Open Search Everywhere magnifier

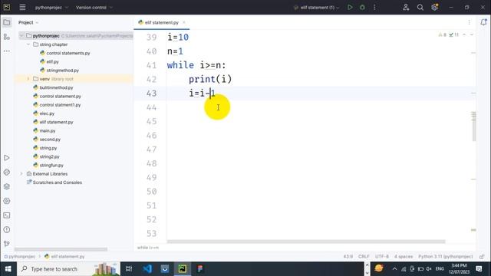420,7
